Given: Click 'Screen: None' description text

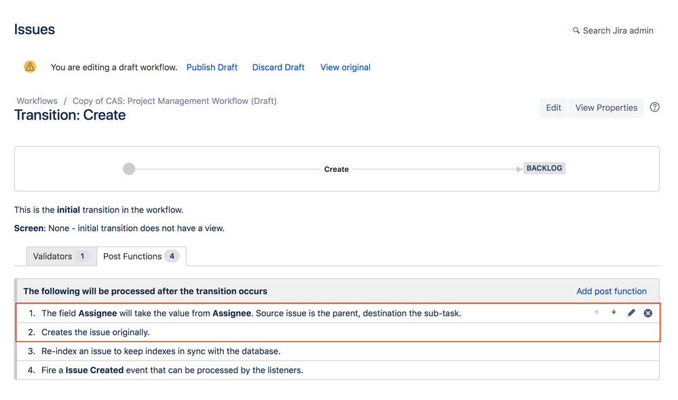Looking at the screenshot, I should pos(119,228).
